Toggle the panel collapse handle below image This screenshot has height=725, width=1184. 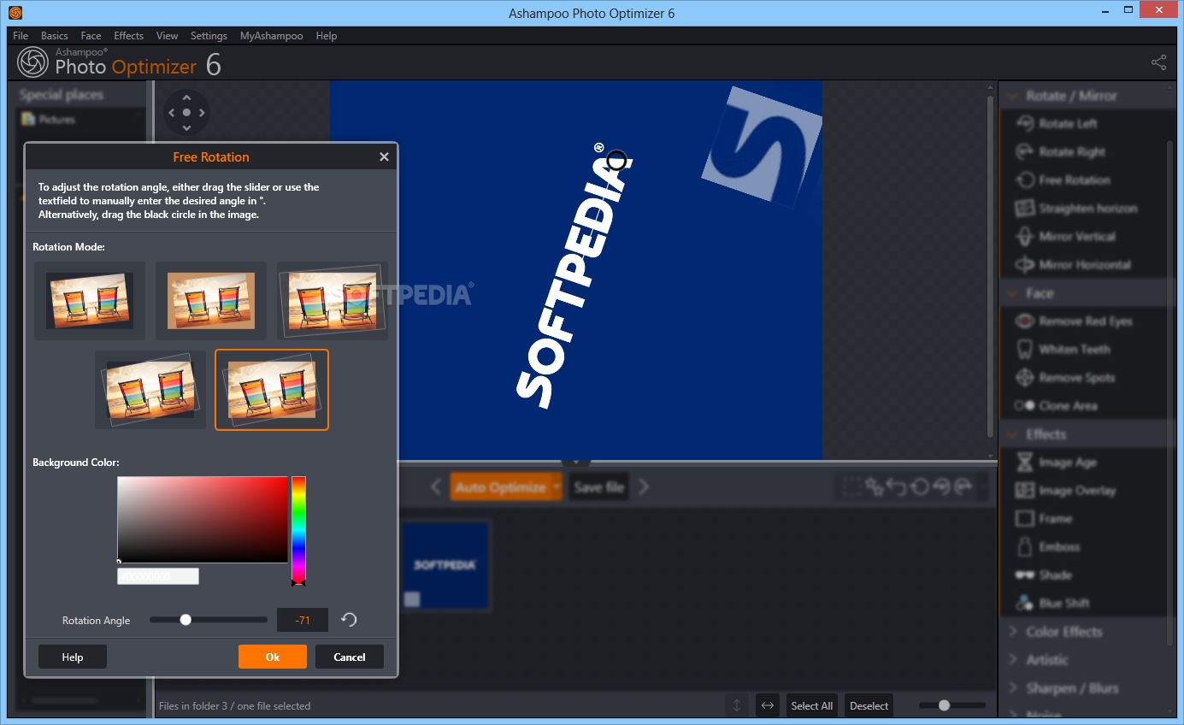576,462
